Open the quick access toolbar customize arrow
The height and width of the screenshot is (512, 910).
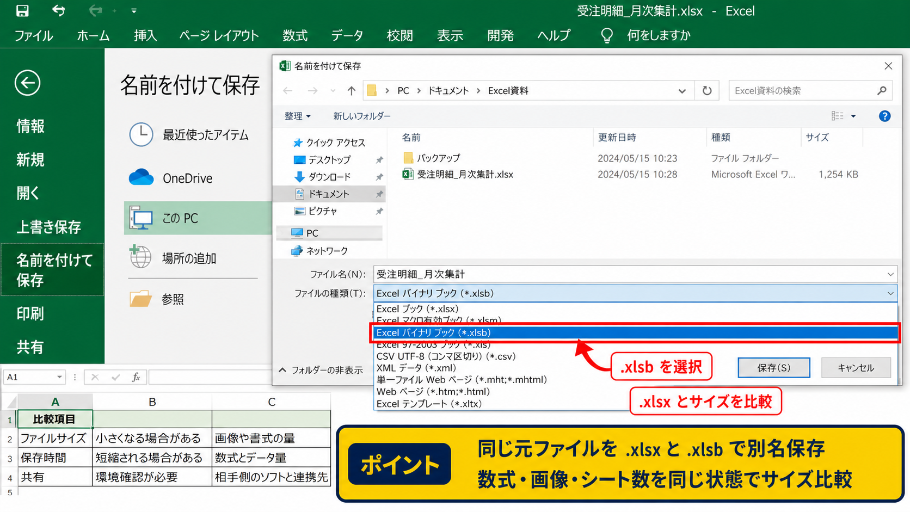pyautogui.click(x=134, y=11)
